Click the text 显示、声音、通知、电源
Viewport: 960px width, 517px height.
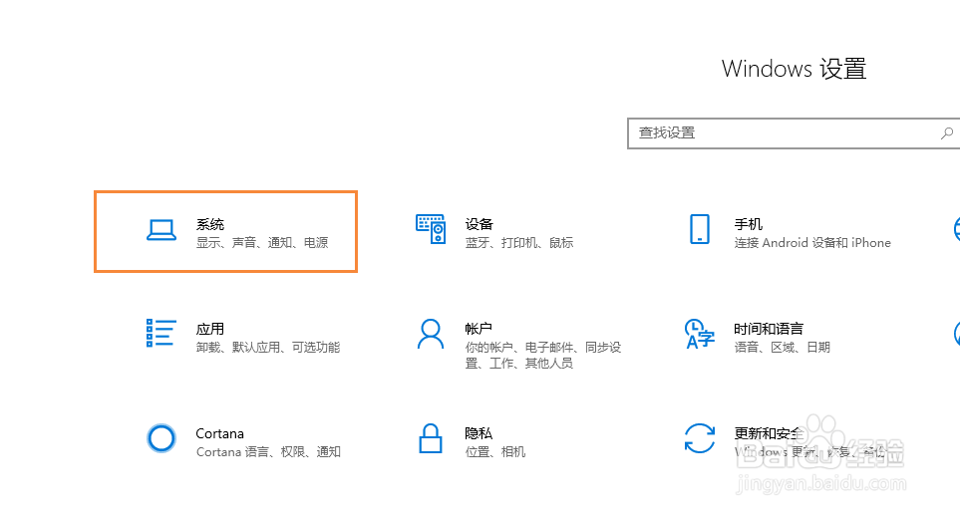(262, 243)
